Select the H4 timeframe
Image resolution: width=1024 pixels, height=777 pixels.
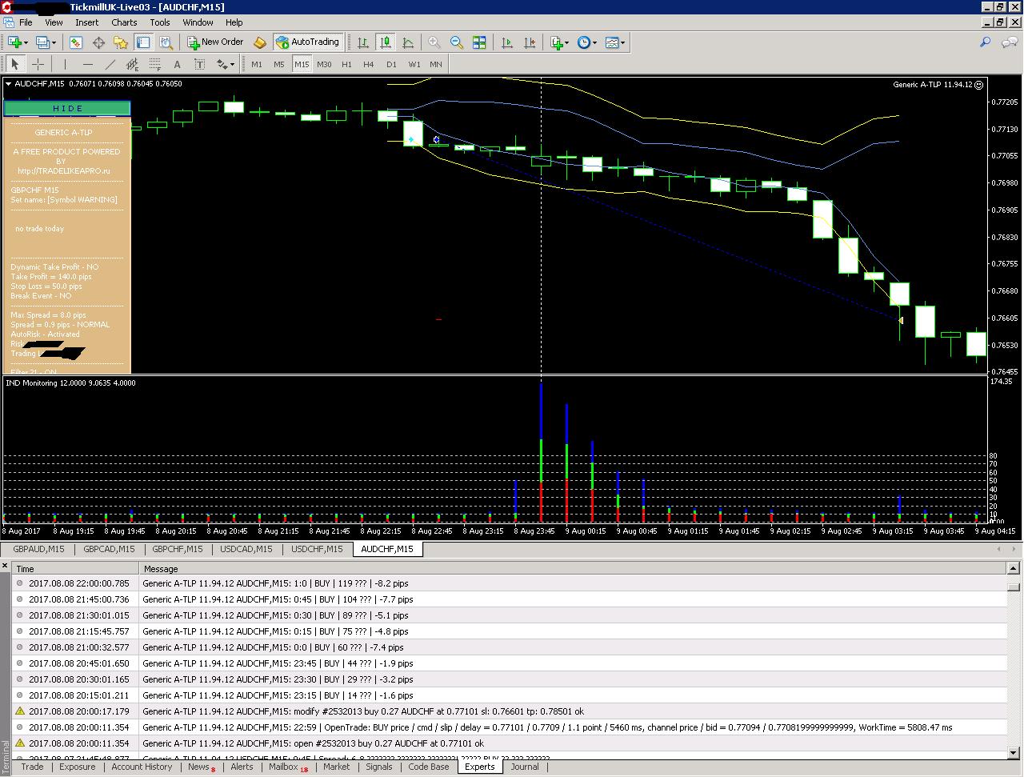point(369,64)
